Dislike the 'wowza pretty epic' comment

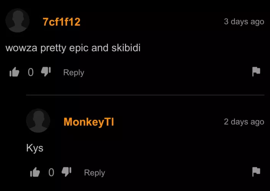point(46,71)
